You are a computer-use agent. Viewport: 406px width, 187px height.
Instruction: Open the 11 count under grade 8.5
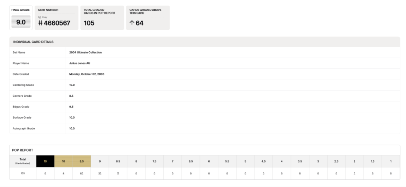pyautogui.click(x=118, y=173)
